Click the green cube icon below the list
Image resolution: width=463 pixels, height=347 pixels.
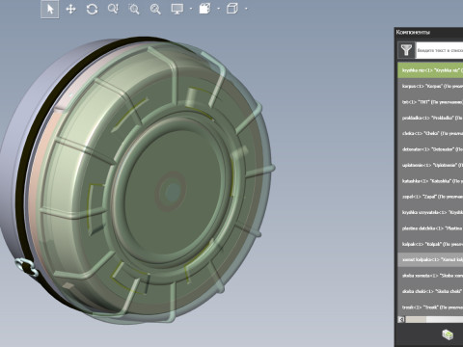click(448, 334)
